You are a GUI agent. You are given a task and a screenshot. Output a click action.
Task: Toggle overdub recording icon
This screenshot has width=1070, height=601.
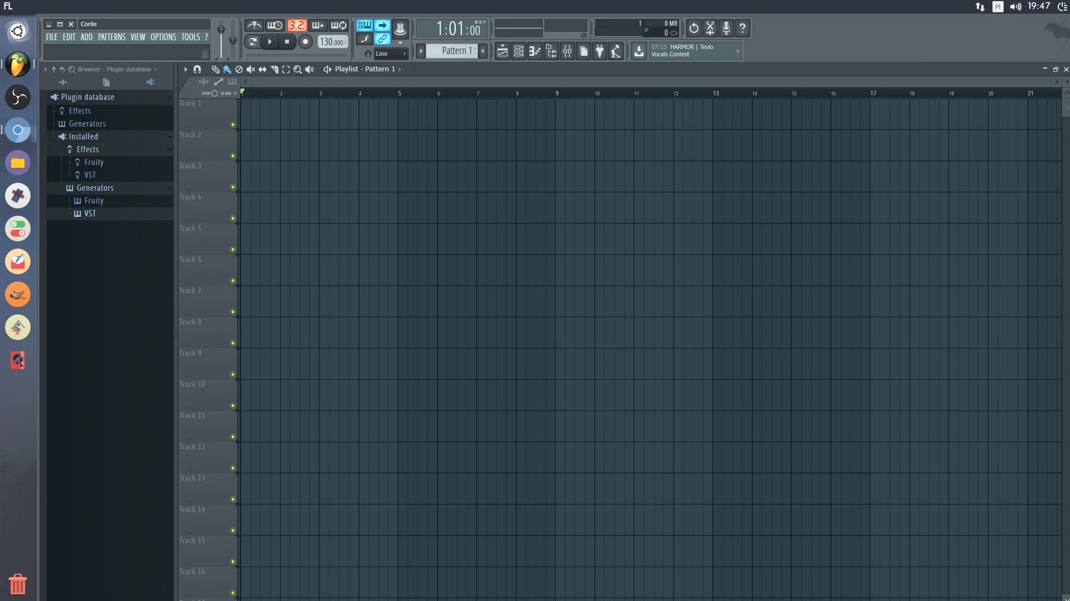click(x=317, y=25)
